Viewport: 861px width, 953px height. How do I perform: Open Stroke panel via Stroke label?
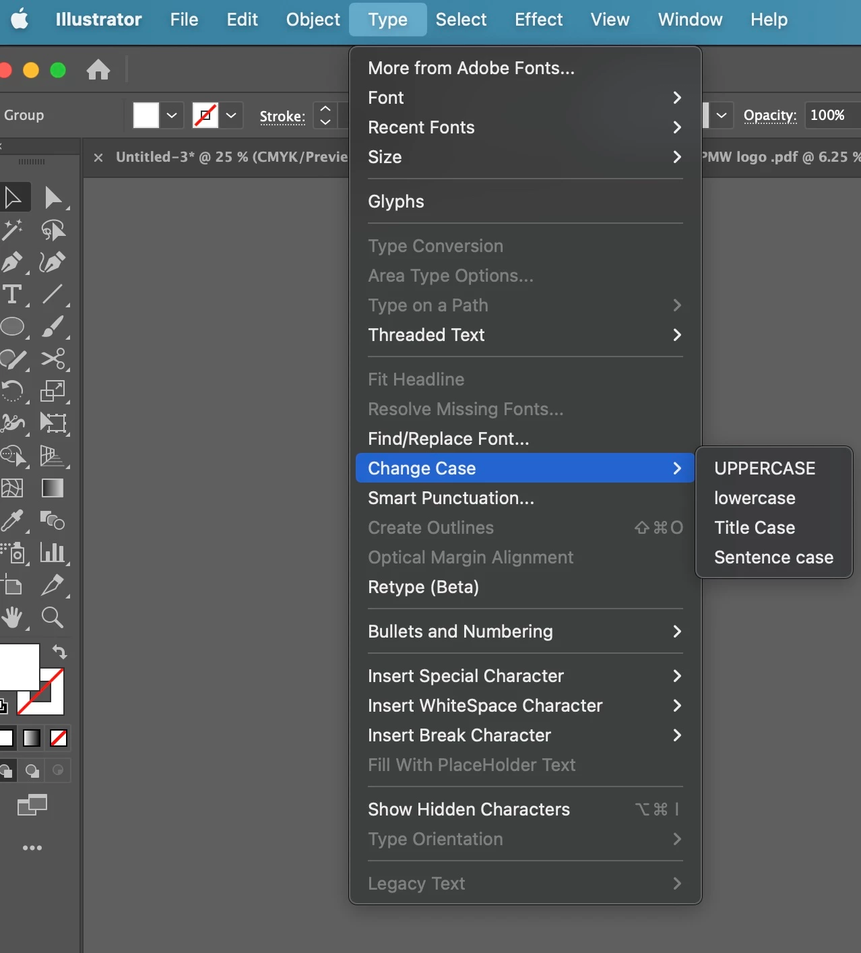282,117
